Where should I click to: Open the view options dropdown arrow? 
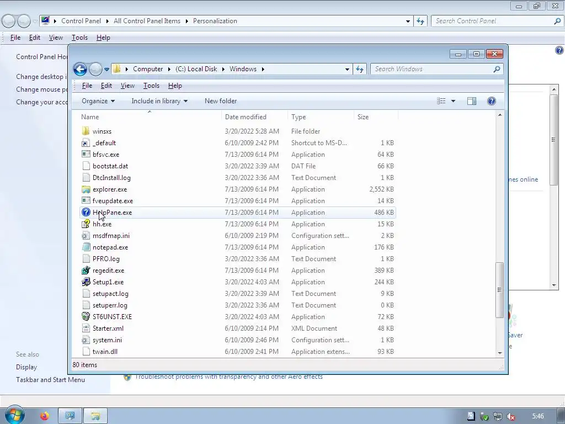point(453,101)
